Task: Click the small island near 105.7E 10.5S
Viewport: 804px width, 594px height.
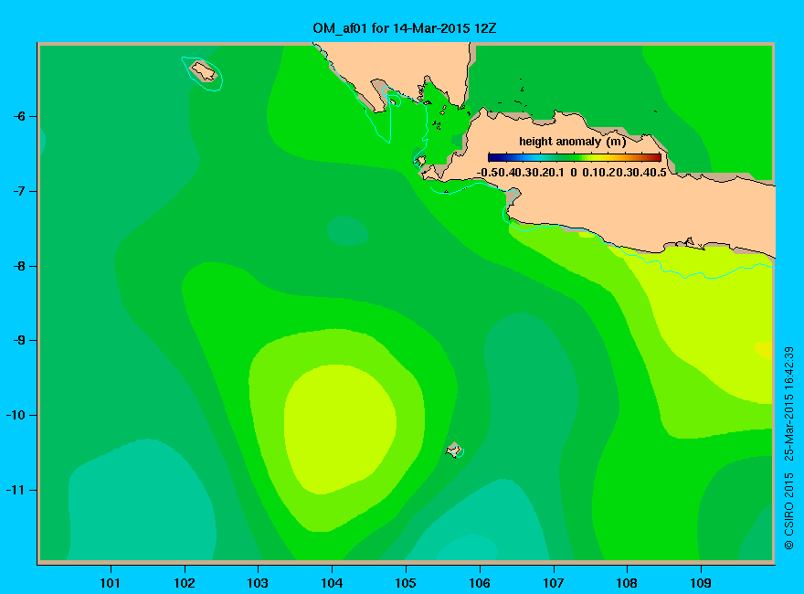Action: tap(454, 450)
